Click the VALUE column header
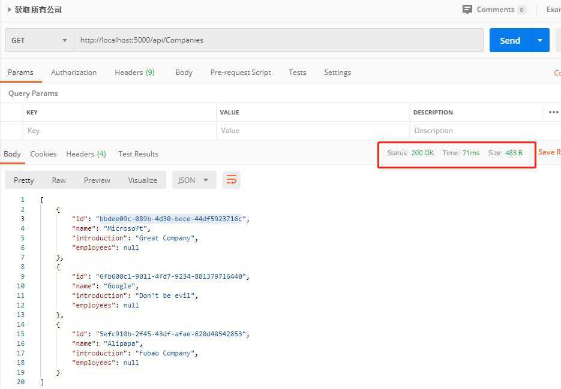The image size is (561, 389). pyautogui.click(x=229, y=112)
